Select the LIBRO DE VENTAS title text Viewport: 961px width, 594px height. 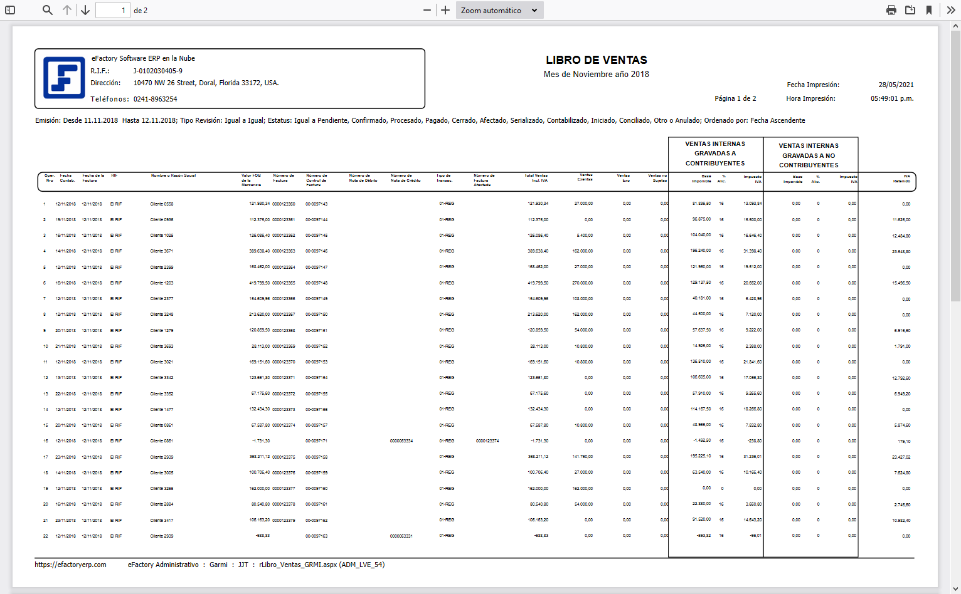[596, 60]
